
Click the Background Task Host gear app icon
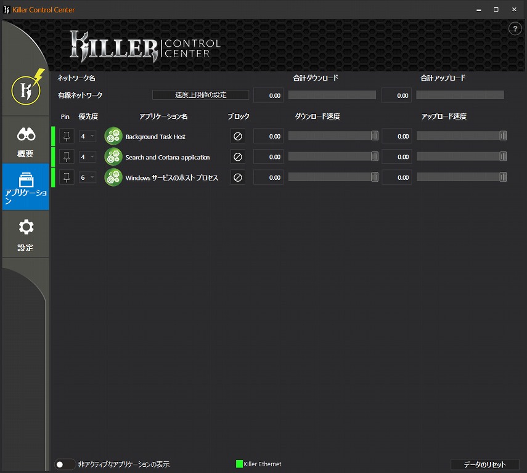[x=113, y=136]
